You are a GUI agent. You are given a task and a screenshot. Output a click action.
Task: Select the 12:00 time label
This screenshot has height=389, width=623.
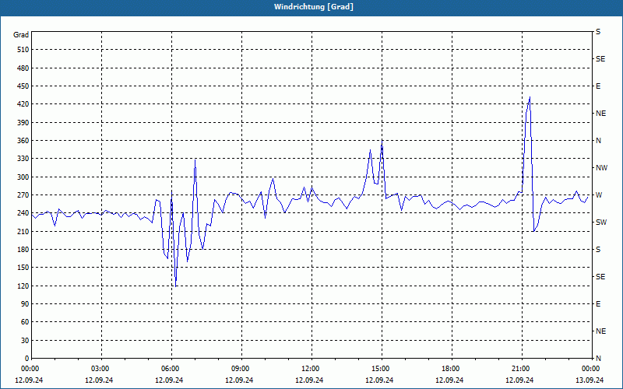point(311,369)
